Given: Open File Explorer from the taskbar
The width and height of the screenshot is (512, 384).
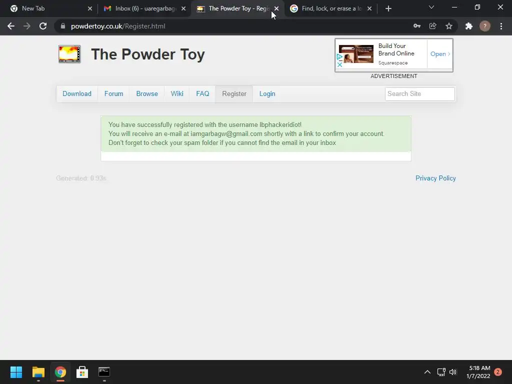Looking at the screenshot, I should pyautogui.click(x=38, y=372).
